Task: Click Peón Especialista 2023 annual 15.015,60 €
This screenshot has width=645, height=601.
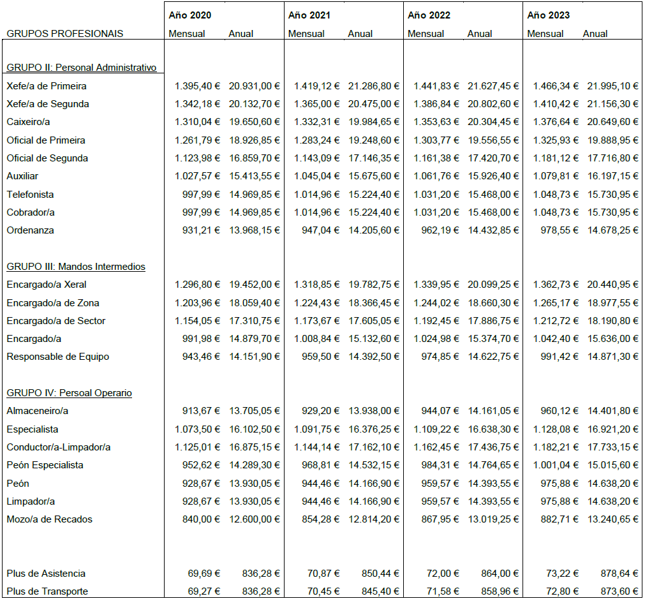Action: click(x=612, y=465)
